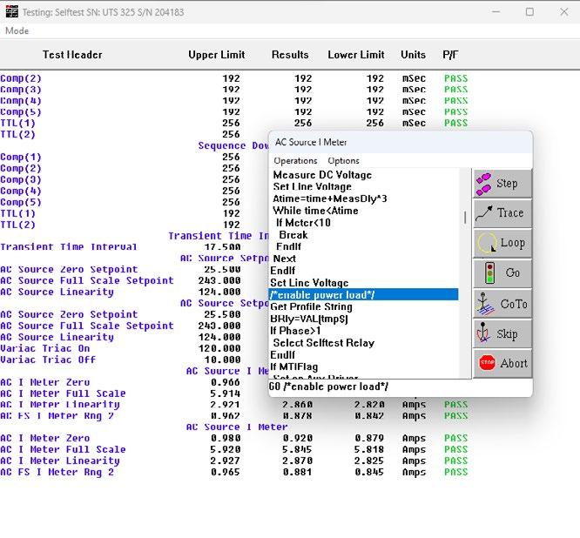580x538 pixels.
Task: Select the 'If MTIFlag' script line
Action: tap(294, 367)
